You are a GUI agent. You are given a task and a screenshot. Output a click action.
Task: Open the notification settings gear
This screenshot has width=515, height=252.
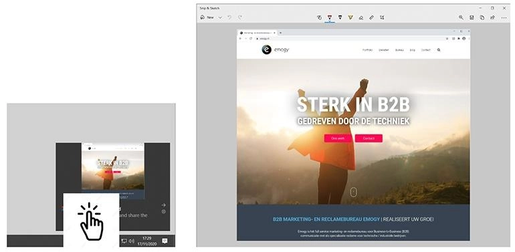(163, 212)
